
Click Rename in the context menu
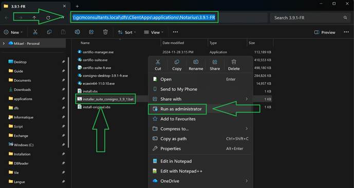(196, 65)
